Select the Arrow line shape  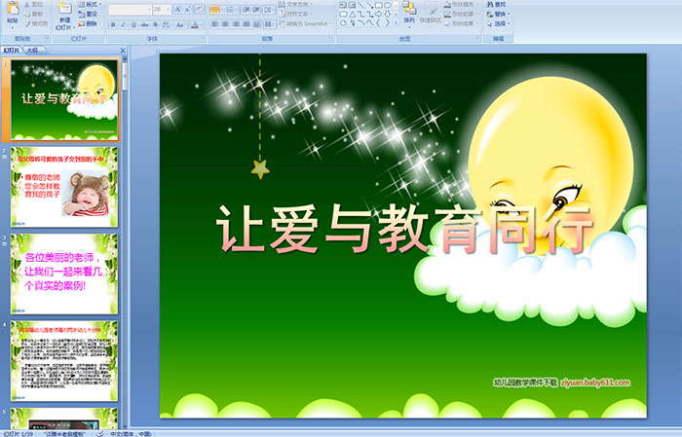click(369, 5)
